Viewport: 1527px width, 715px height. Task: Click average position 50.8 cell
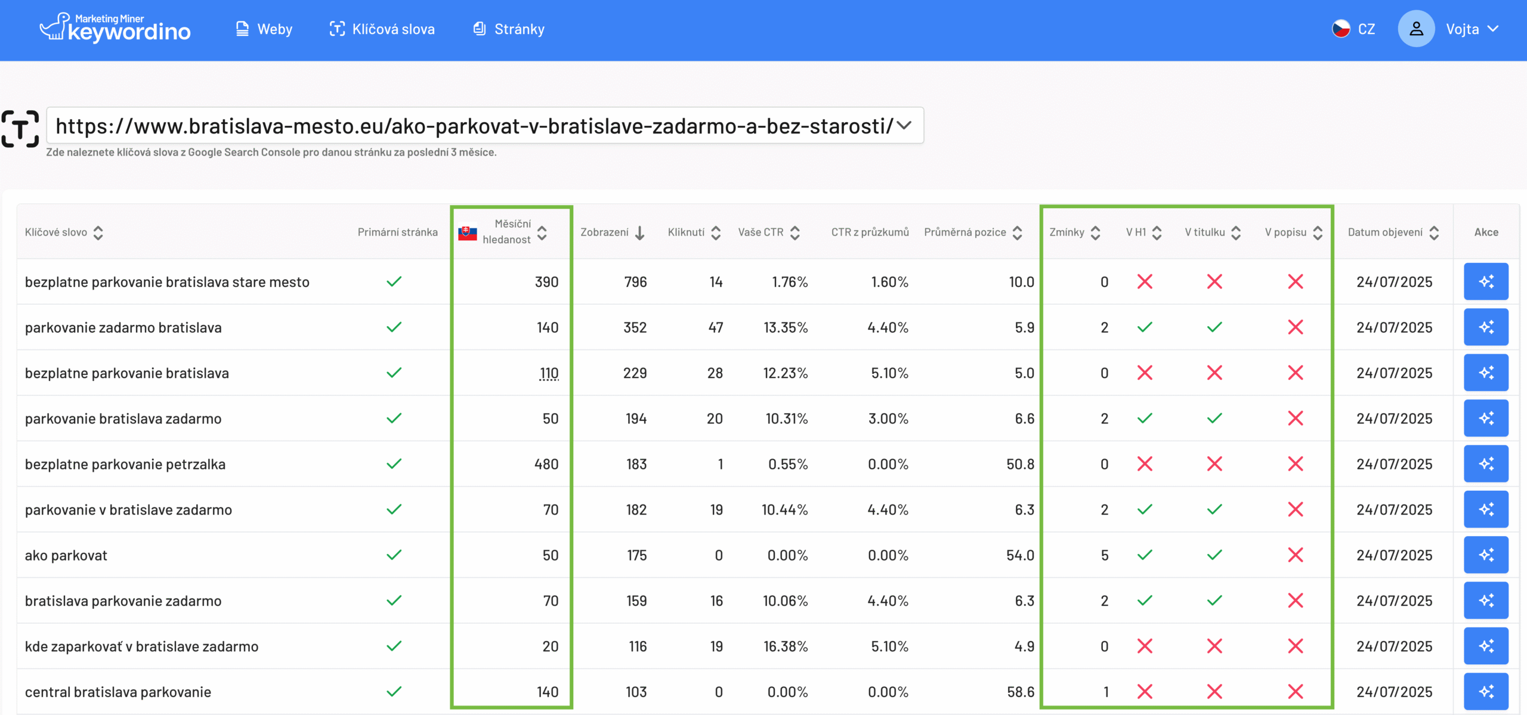coord(1020,464)
